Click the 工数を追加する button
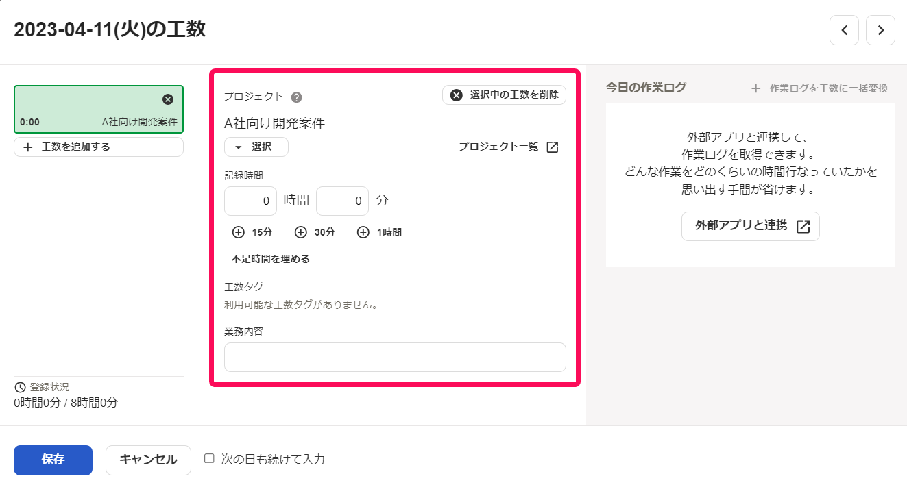The width and height of the screenshot is (907, 487). [x=99, y=147]
